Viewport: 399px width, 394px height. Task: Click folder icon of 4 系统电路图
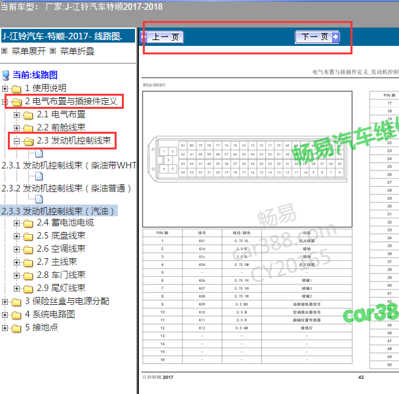[16, 315]
